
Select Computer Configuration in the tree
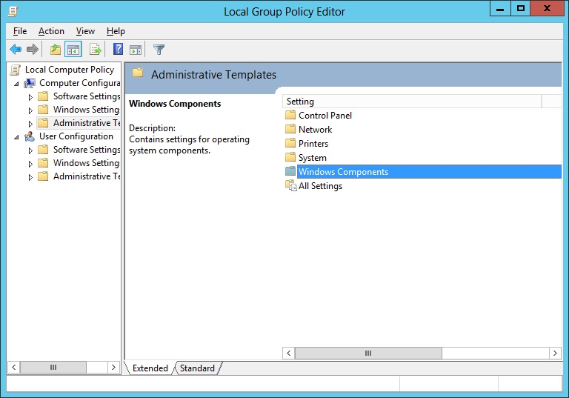(x=79, y=83)
